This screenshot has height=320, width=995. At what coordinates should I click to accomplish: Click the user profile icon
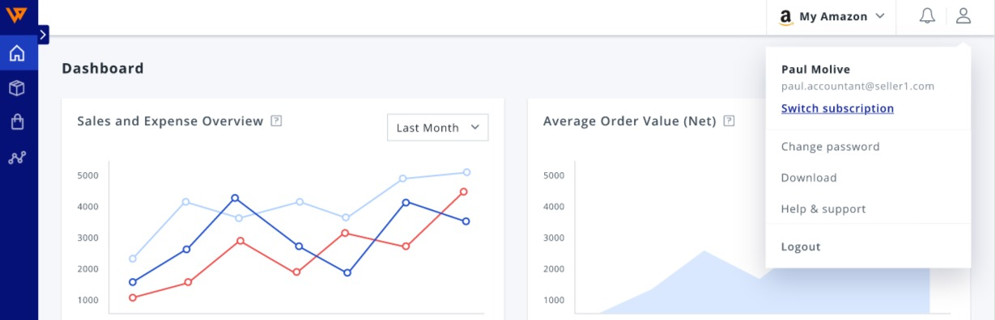point(963,15)
